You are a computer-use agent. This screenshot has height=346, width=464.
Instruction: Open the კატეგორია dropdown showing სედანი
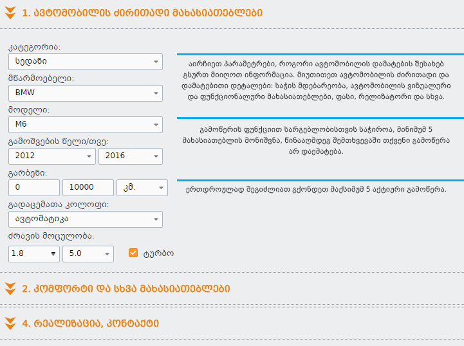[x=86, y=62]
